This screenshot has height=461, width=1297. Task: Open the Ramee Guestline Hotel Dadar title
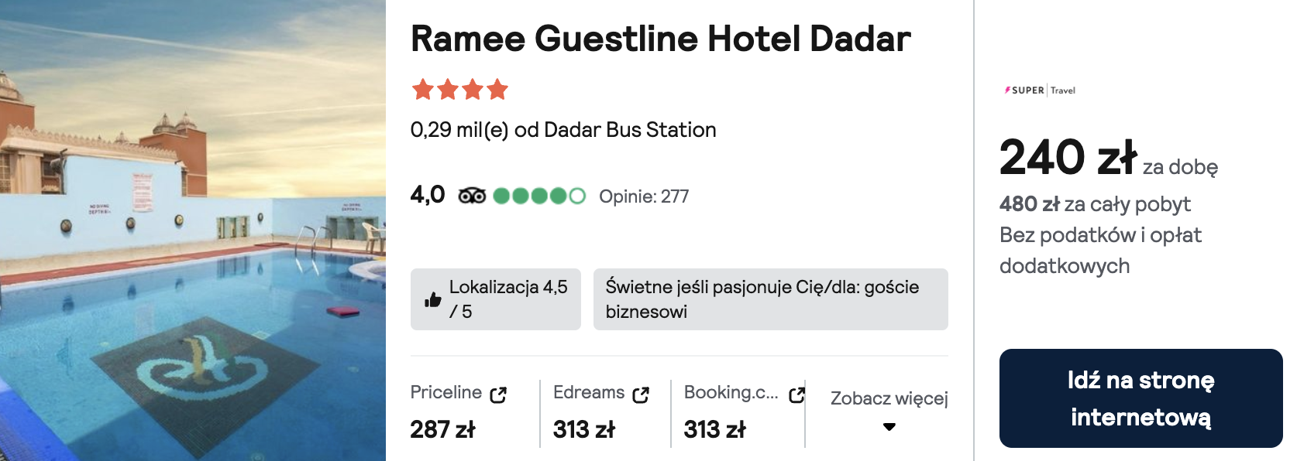(660, 39)
